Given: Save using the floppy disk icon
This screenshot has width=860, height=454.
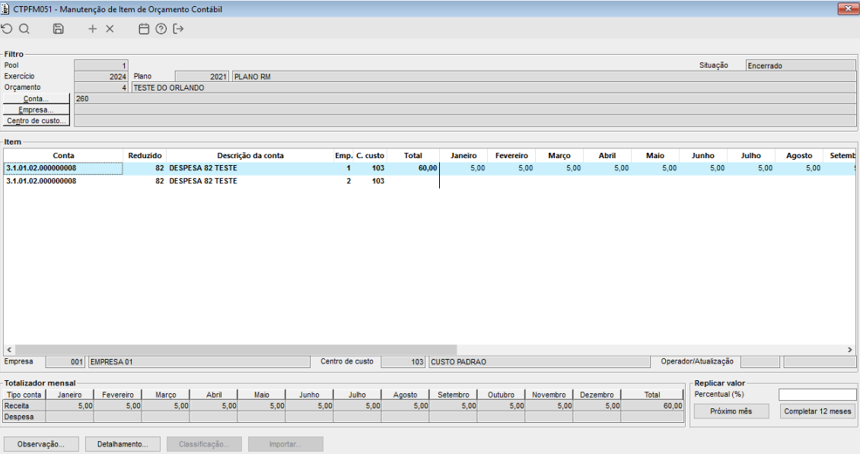Looking at the screenshot, I should (x=58, y=29).
